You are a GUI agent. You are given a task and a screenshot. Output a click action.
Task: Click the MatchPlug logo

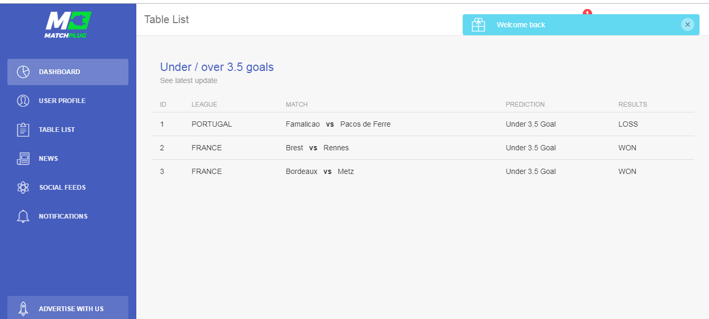pyautogui.click(x=68, y=25)
